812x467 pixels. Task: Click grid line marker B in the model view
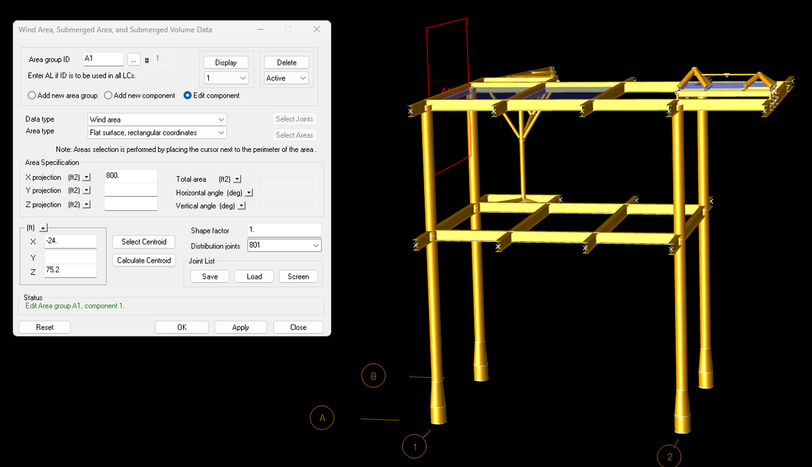[x=374, y=376]
